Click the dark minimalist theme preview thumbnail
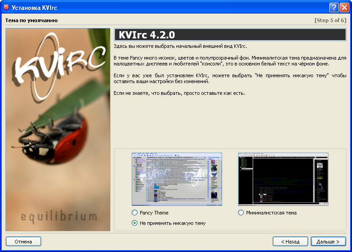 coord(283,179)
